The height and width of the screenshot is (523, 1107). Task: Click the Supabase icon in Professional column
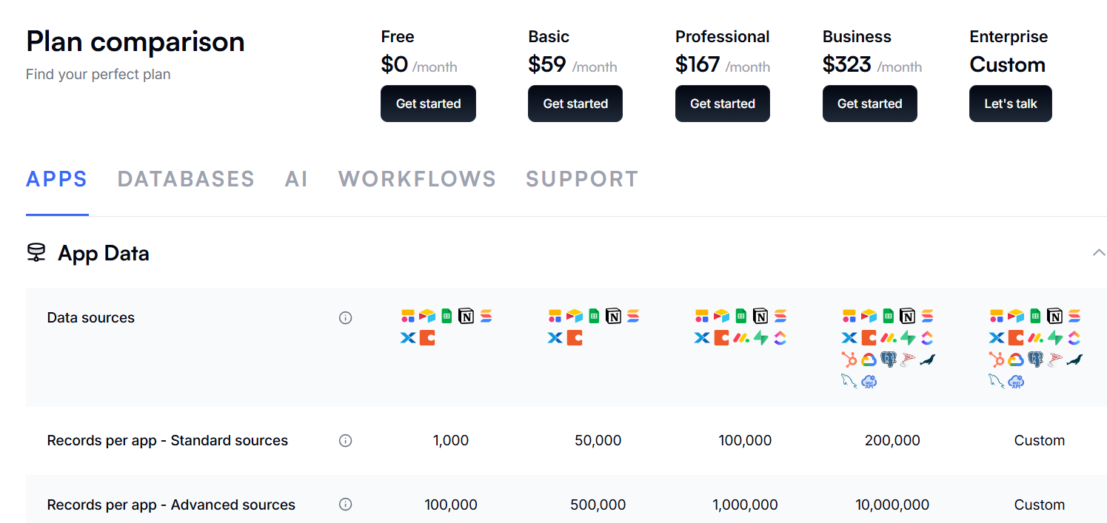760,338
